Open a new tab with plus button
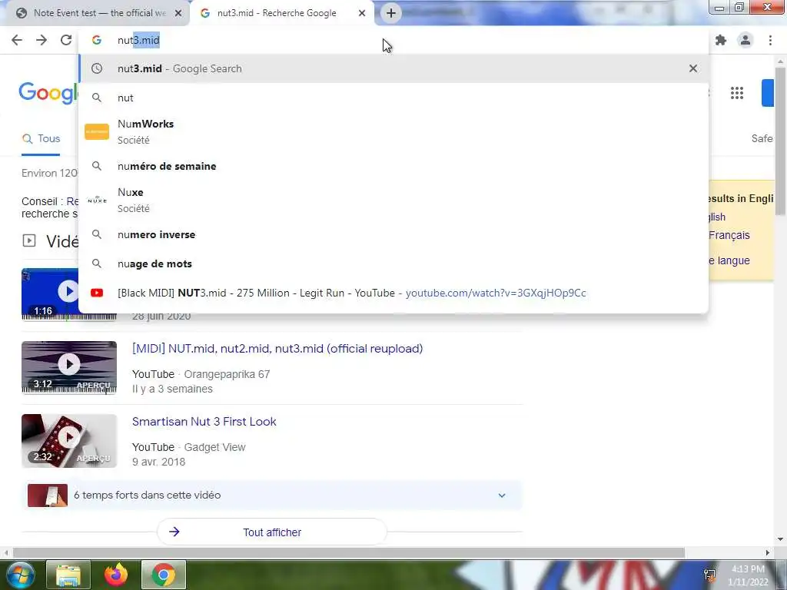 pos(391,13)
